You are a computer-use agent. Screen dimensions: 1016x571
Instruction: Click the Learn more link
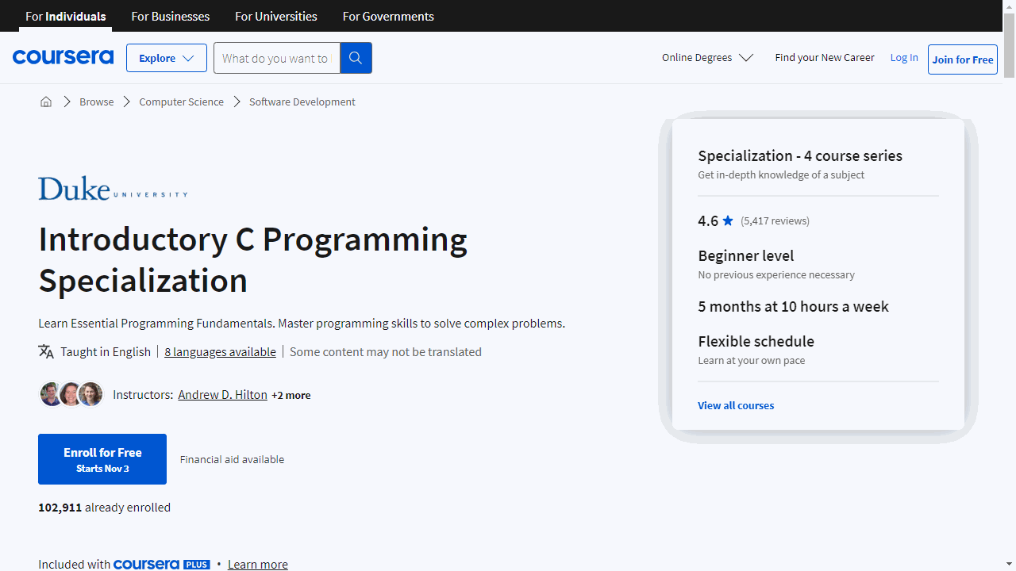pyautogui.click(x=258, y=565)
